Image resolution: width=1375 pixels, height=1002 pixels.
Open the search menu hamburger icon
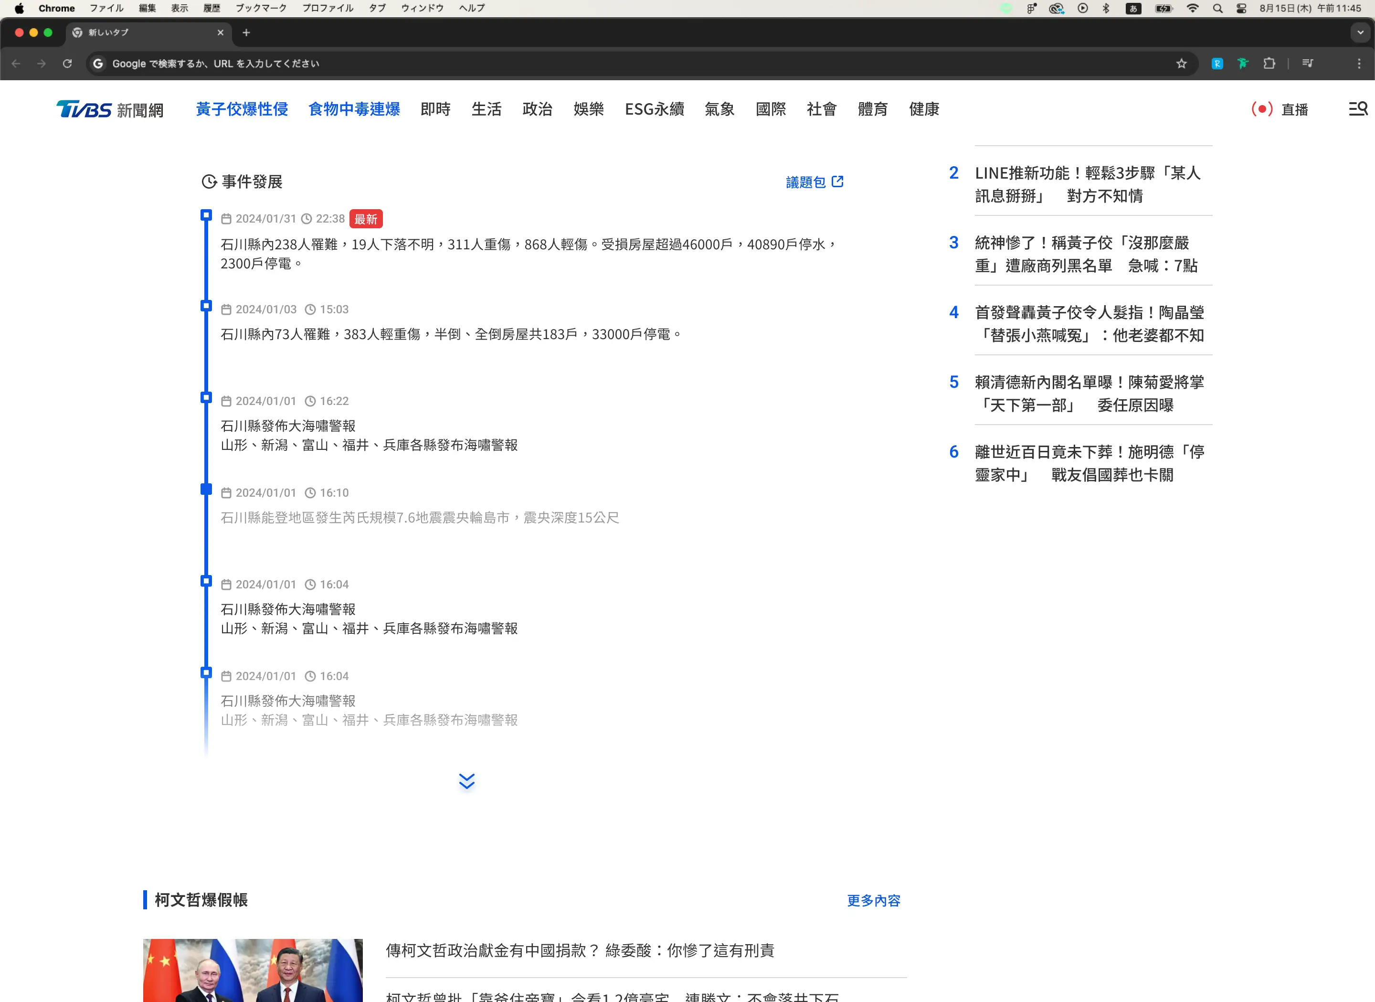pos(1357,108)
